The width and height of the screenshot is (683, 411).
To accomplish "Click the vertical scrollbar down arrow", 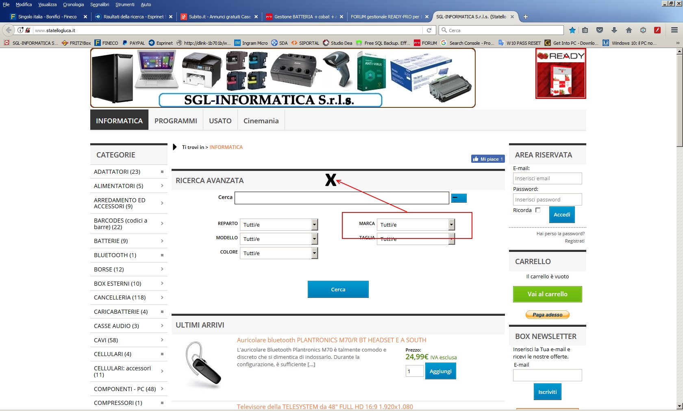I will 679,406.
